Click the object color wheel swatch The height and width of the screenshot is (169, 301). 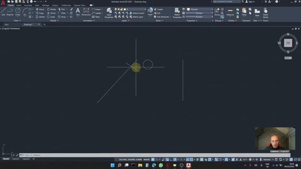point(183,9)
